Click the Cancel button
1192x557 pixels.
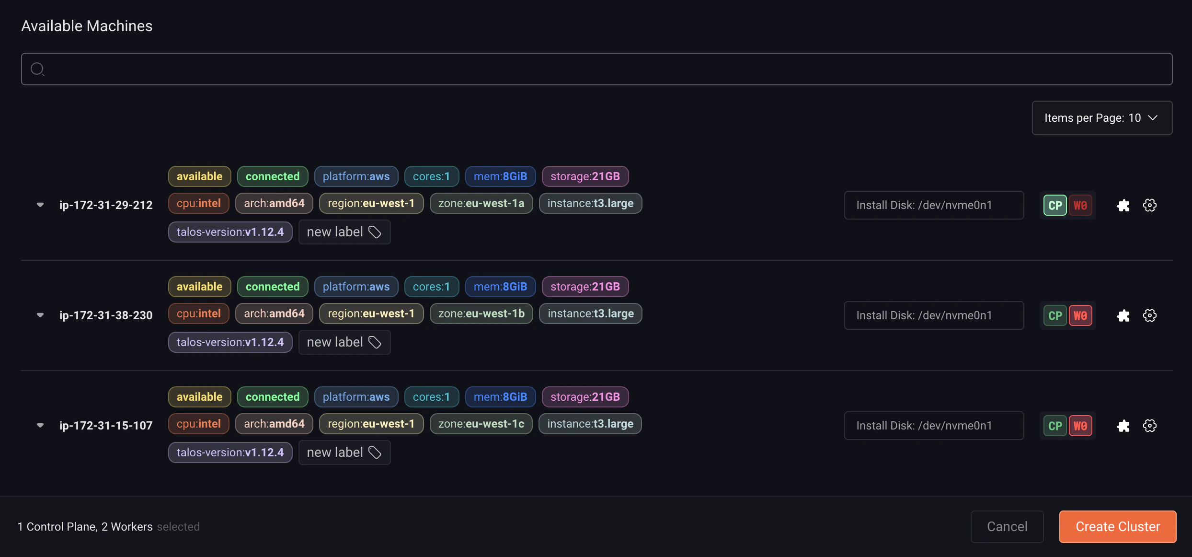point(1007,526)
